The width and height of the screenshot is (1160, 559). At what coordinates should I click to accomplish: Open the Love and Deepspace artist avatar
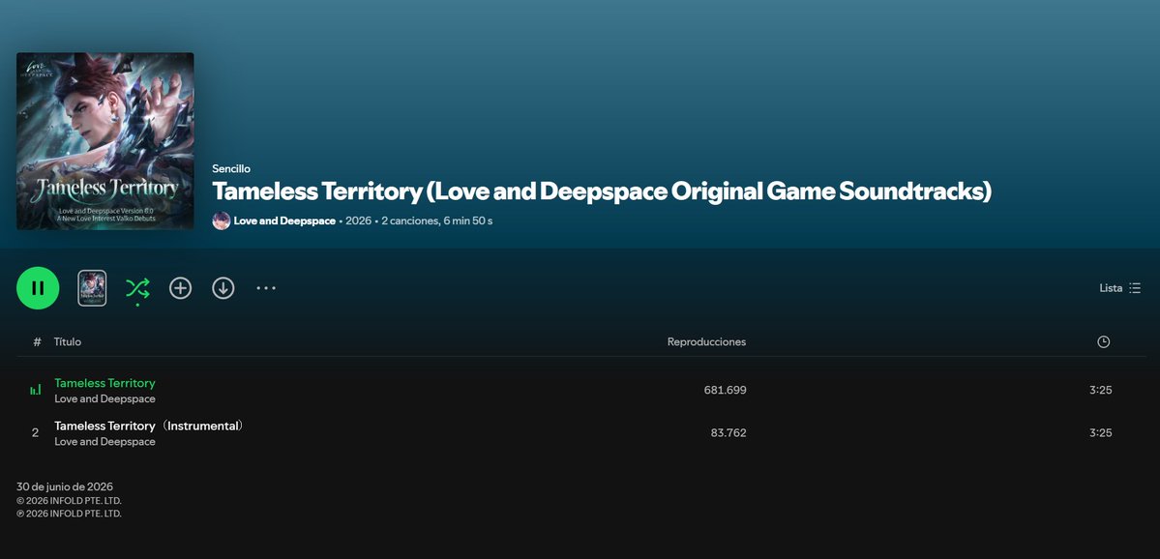[x=222, y=221]
